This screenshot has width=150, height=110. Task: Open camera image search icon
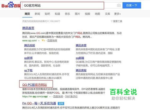[119, 5]
